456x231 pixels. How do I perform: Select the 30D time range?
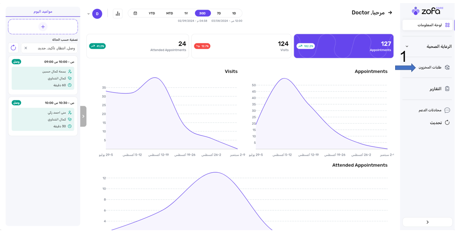coord(202,14)
